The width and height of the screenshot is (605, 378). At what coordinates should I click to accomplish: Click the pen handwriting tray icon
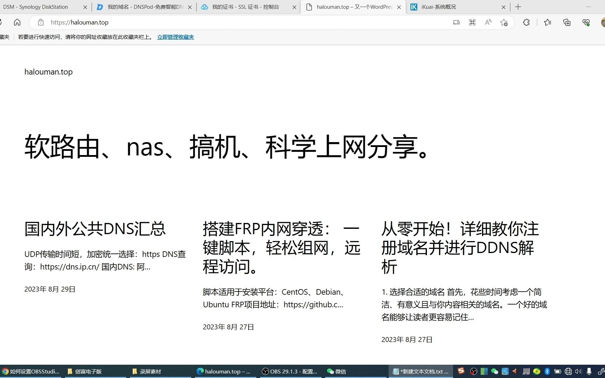(x=601, y=371)
